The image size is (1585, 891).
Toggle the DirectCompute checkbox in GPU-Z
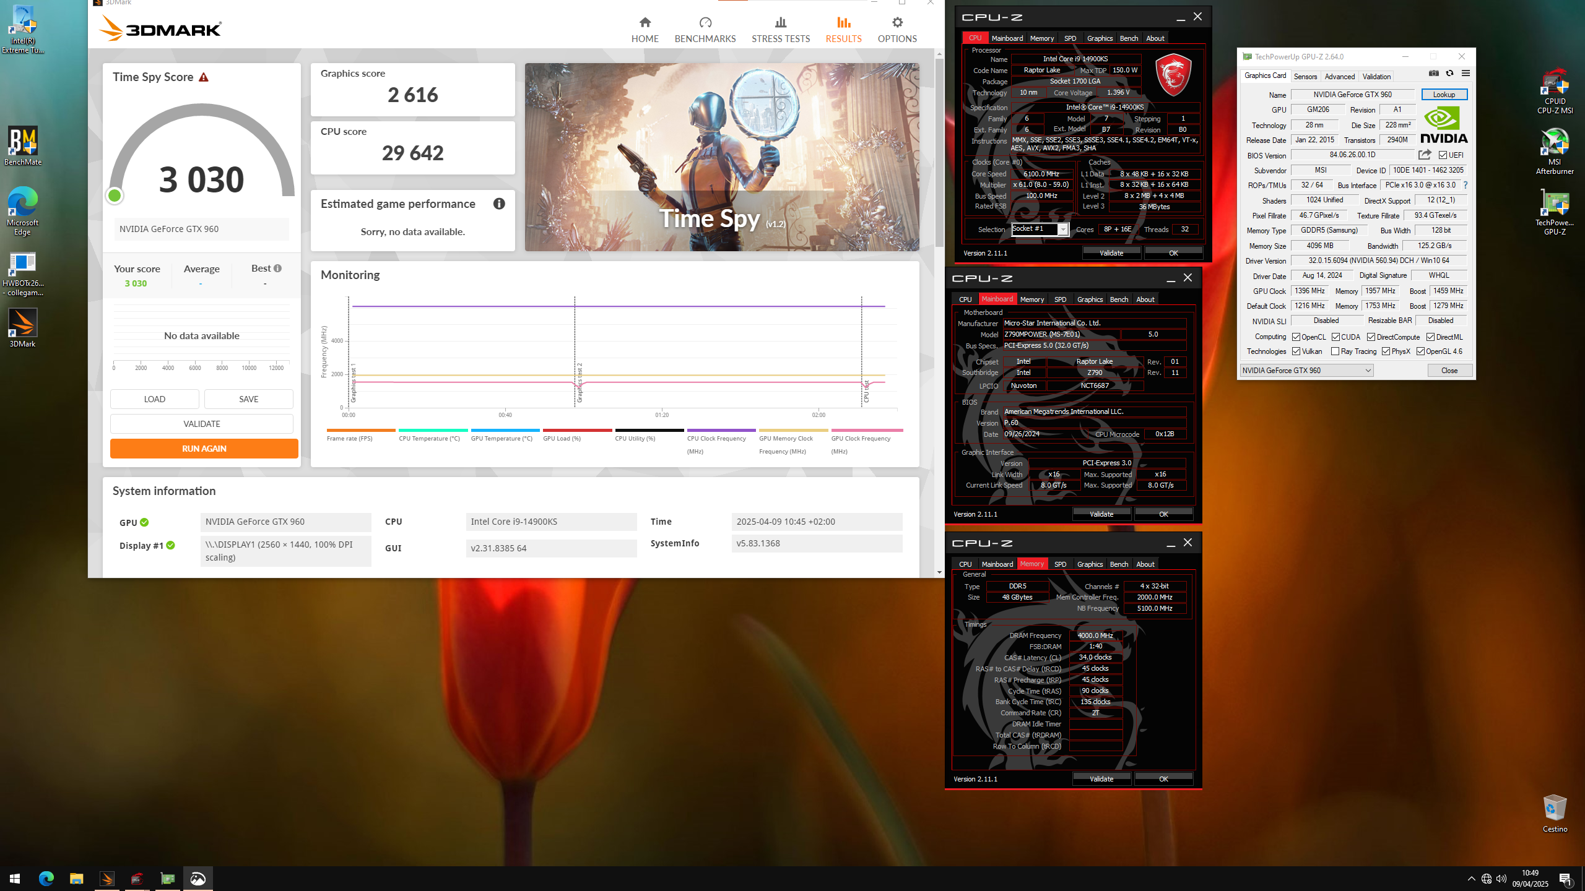click(x=1371, y=337)
